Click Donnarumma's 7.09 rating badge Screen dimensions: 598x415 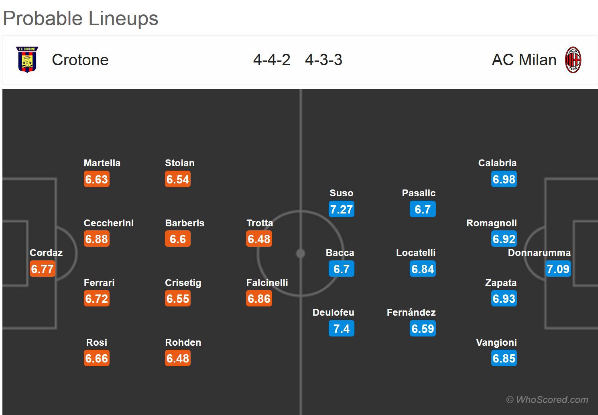coord(558,269)
